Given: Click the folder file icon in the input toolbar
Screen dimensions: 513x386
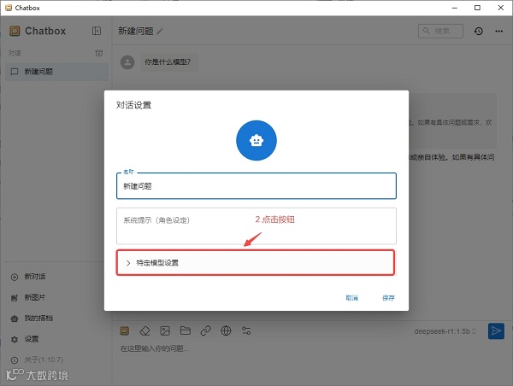Looking at the screenshot, I should (x=186, y=330).
